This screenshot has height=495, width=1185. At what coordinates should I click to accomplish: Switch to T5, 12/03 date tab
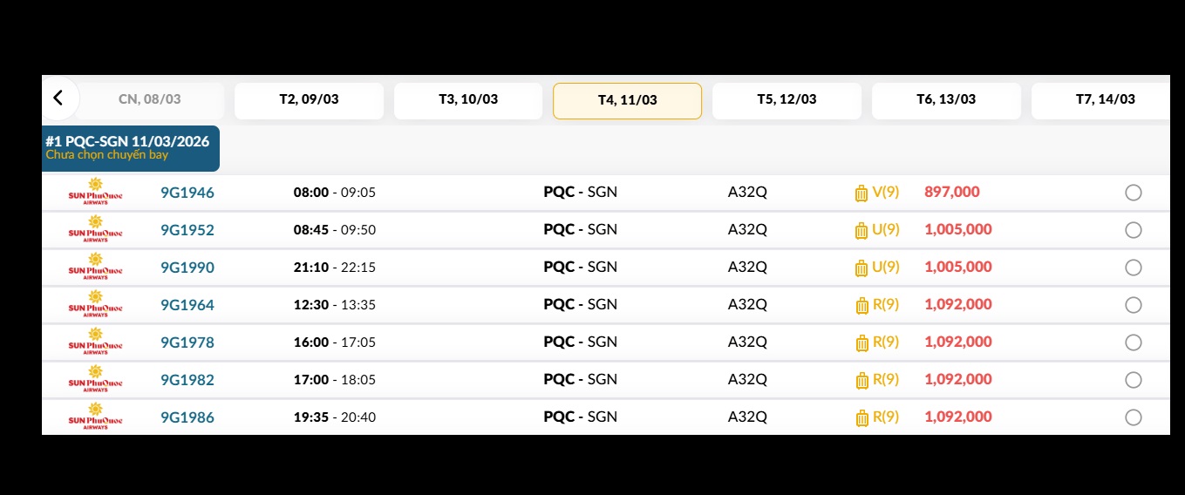tap(787, 99)
